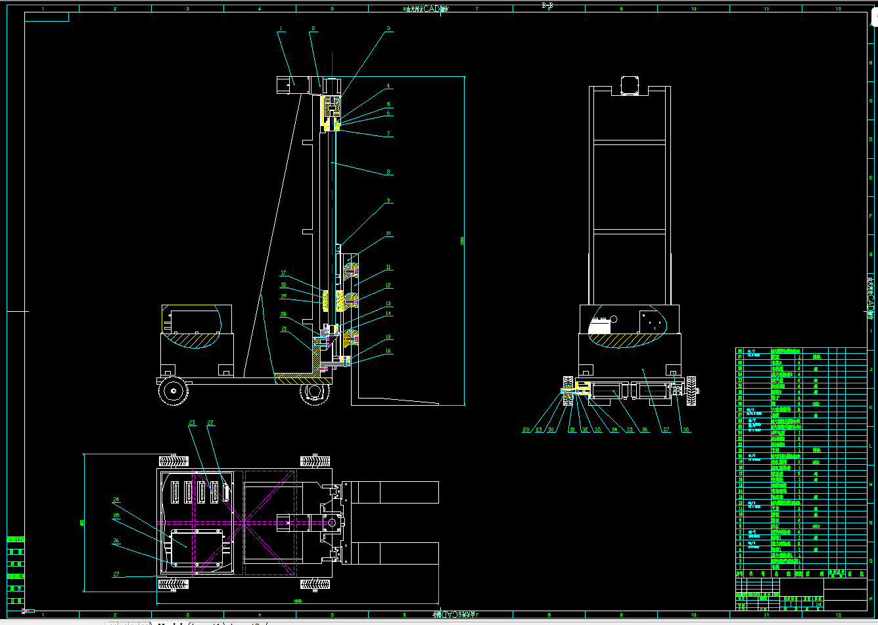The image size is (878, 625).
Task: Click the B-B section view label
Action: 547,5
